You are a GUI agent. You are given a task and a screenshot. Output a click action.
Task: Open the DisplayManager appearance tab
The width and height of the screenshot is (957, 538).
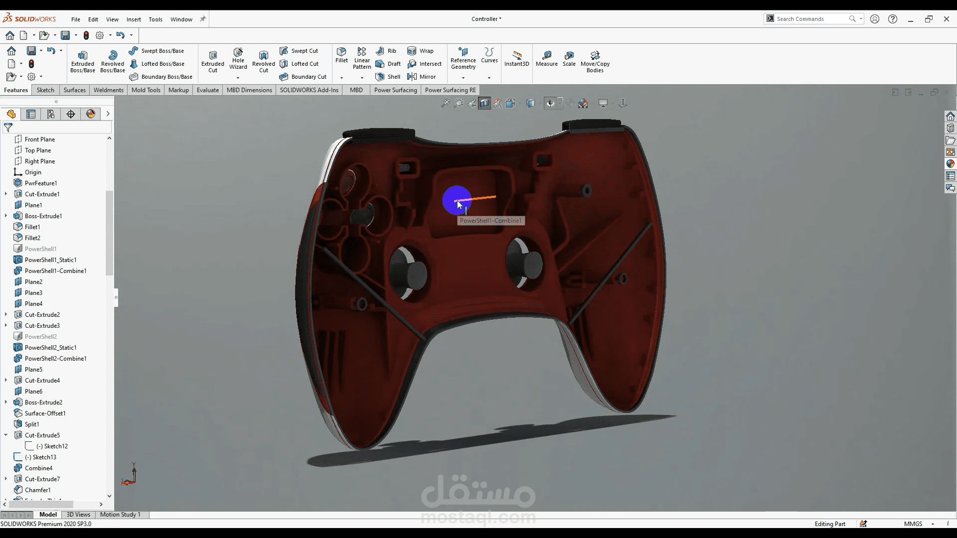(x=91, y=114)
